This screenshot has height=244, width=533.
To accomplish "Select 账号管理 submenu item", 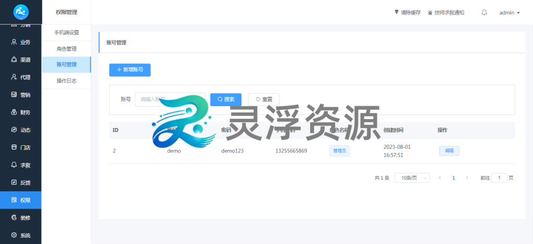I will [67, 65].
